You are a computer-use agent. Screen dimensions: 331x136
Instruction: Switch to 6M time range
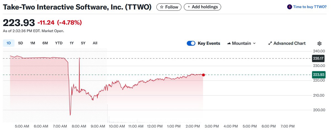point(45,43)
